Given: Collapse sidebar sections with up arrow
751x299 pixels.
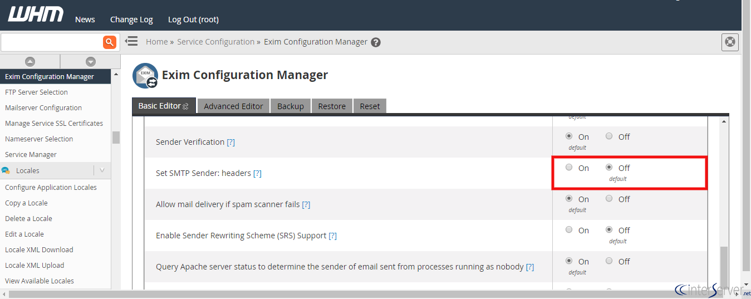Looking at the screenshot, I should [30, 62].
